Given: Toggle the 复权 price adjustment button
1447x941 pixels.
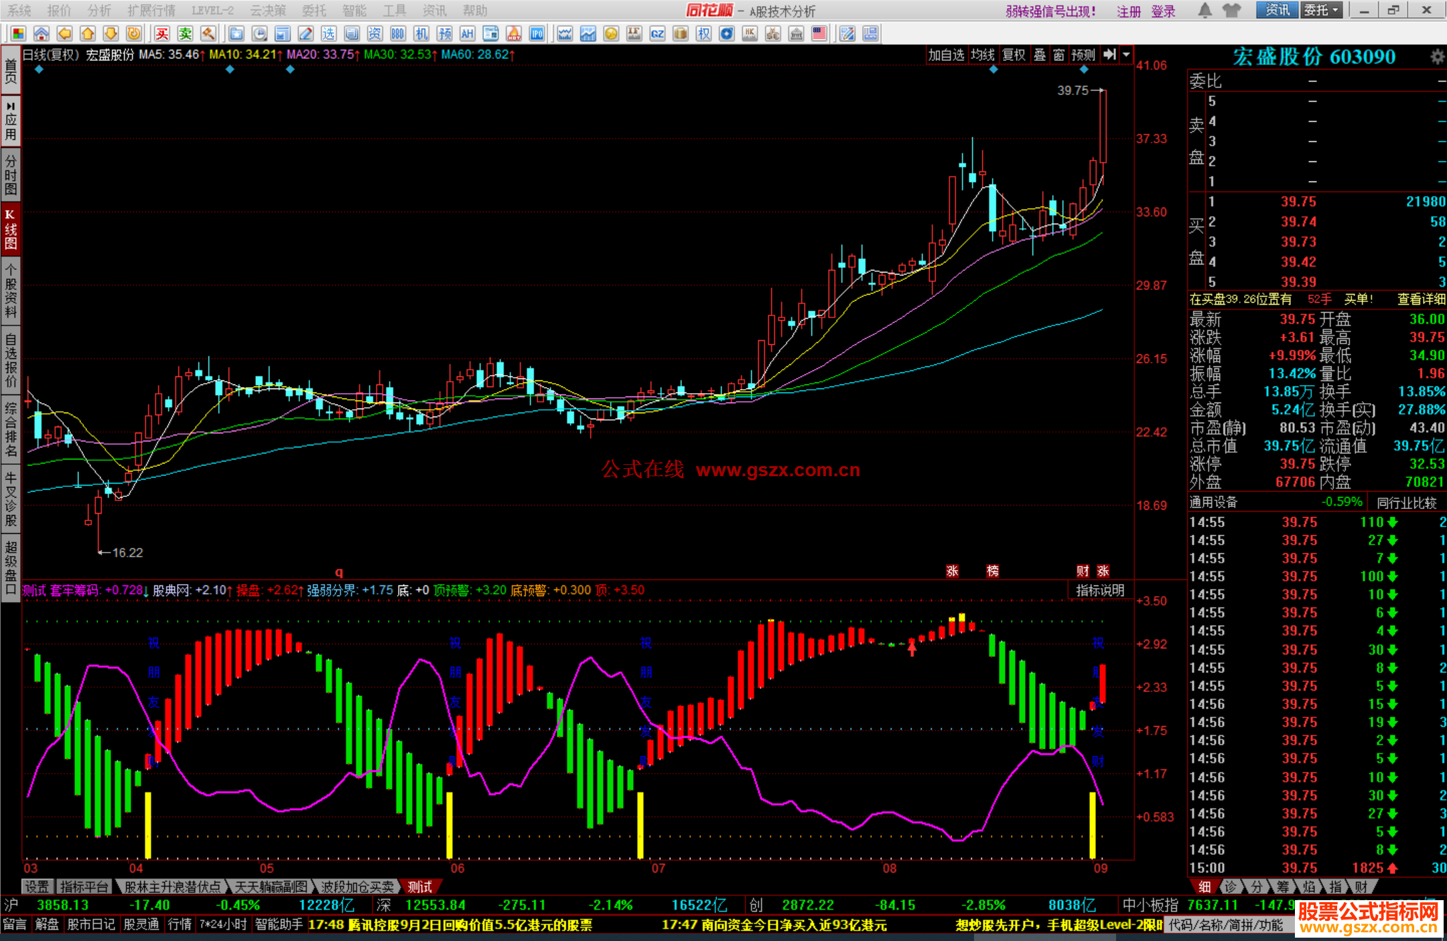Looking at the screenshot, I should [x=1014, y=55].
